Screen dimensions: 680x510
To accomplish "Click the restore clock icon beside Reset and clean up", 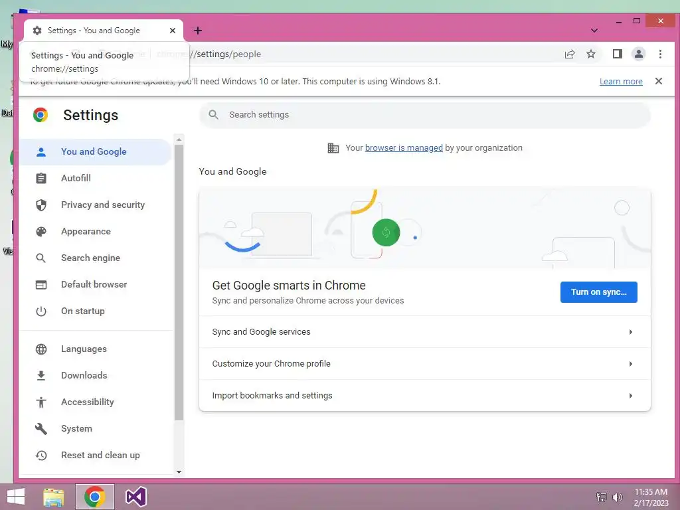I will click(41, 456).
